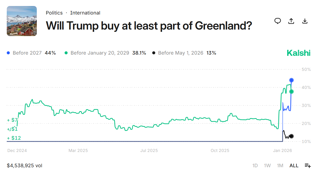
Task: Add this market to a watchlist
Action: point(308,165)
